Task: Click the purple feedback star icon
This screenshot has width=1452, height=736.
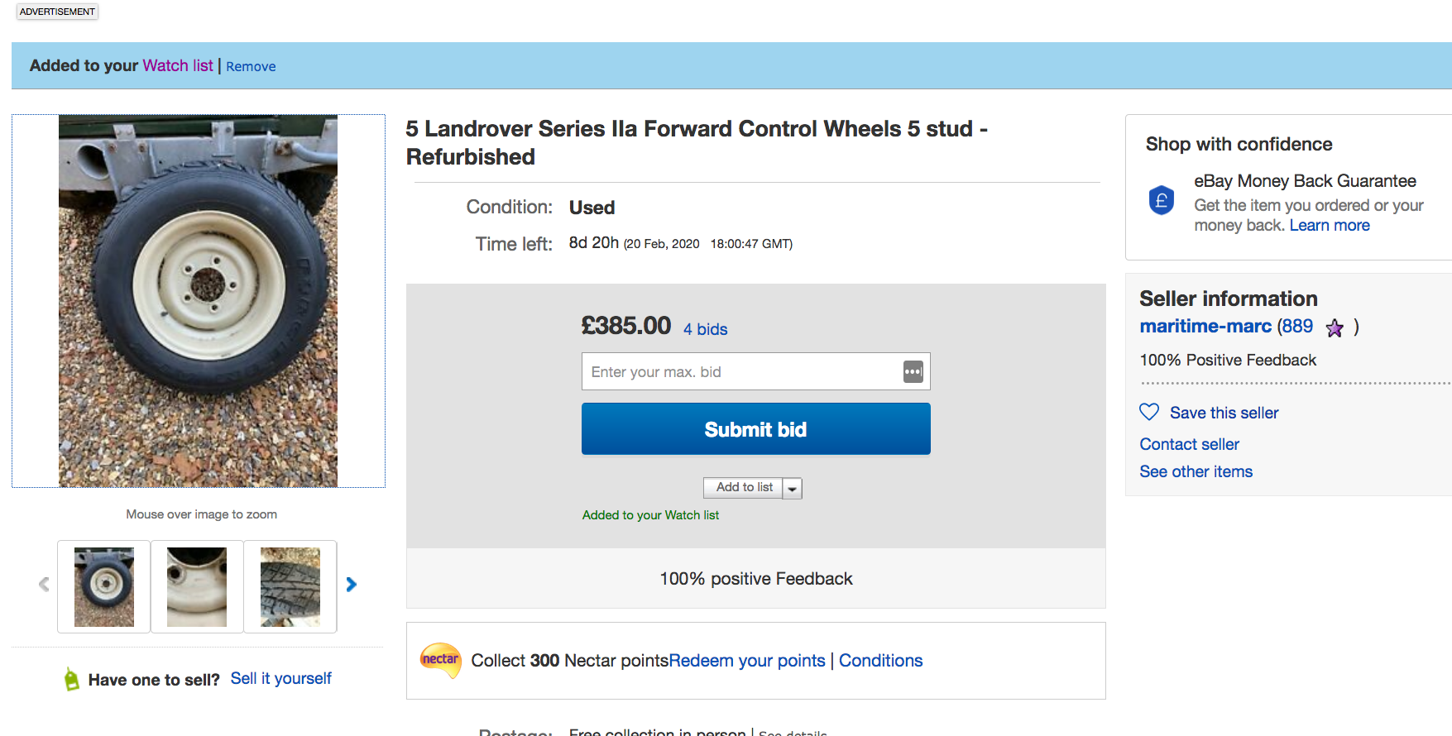Action: point(1335,328)
